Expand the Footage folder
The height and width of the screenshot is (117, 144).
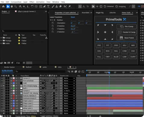[x=1, y=40]
